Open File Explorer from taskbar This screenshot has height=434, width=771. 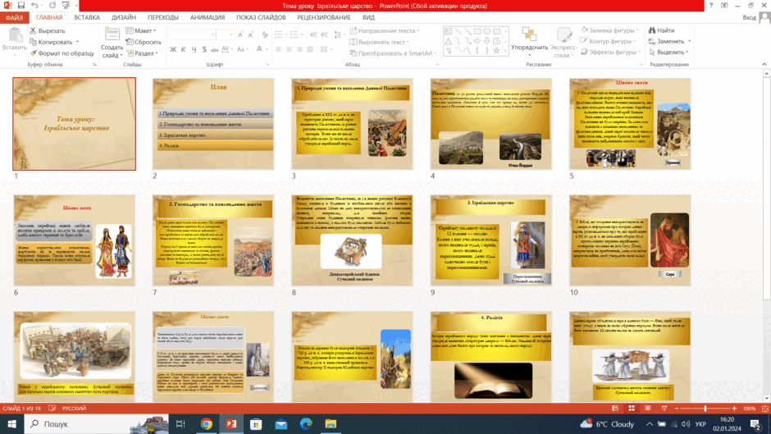point(331,423)
